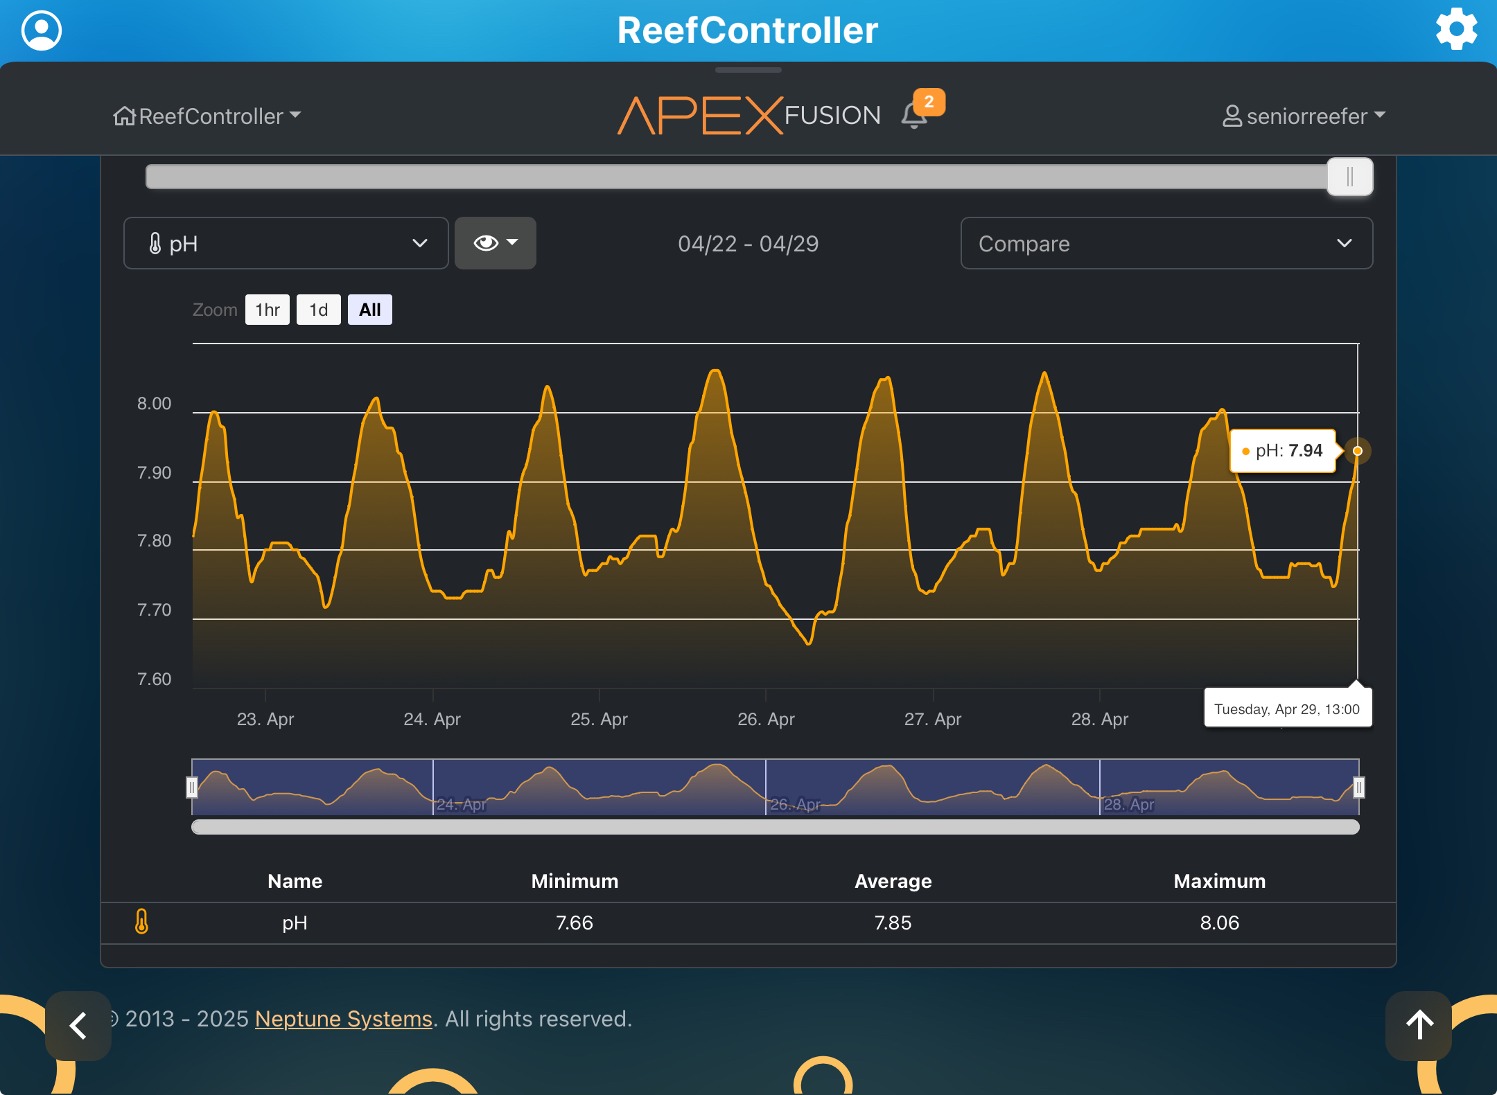Open the Neptune Systems link
The height and width of the screenshot is (1095, 1497).
click(344, 1019)
